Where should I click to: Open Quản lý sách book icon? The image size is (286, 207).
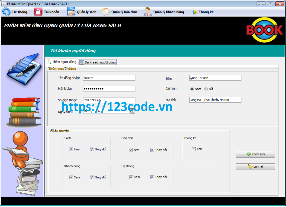click(71, 12)
